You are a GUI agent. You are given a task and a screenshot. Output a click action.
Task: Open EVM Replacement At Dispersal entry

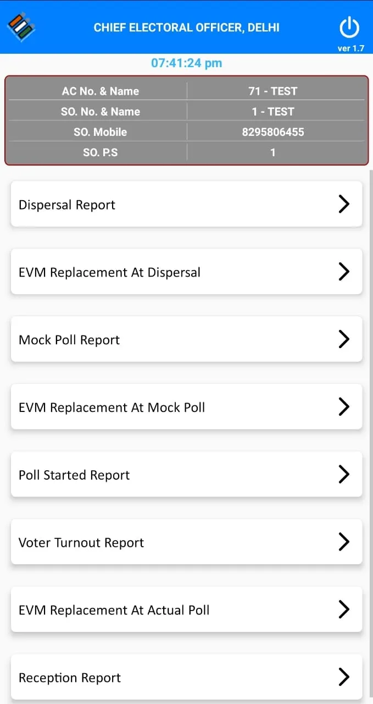click(186, 272)
